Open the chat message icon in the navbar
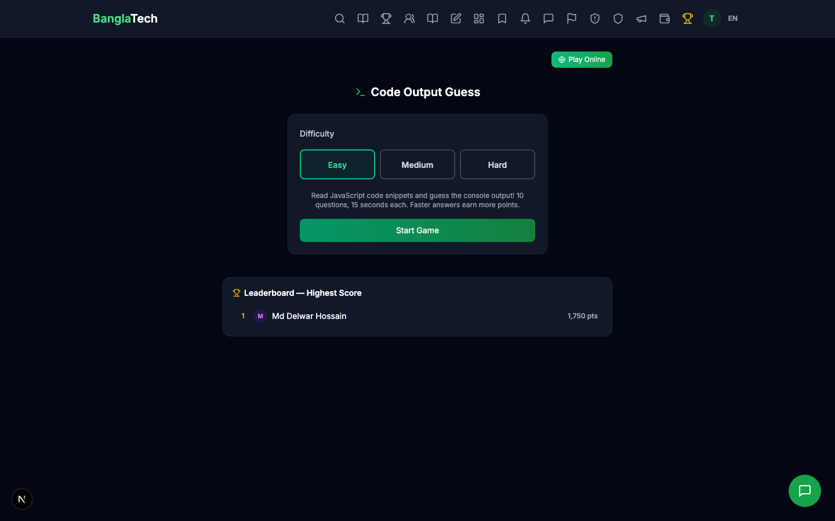 click(549, 19)
